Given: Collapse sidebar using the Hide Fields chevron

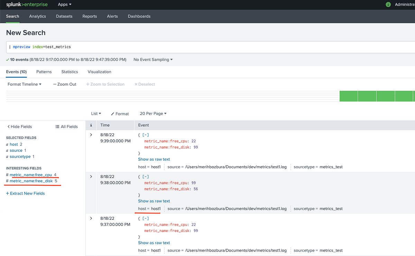Looking at the screenshot, I should click(x=8, y=126).
